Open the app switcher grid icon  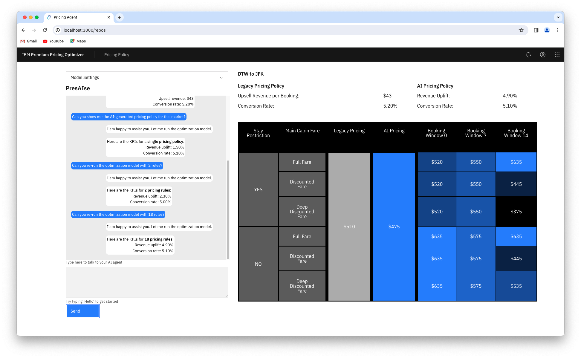pos(557,55)
